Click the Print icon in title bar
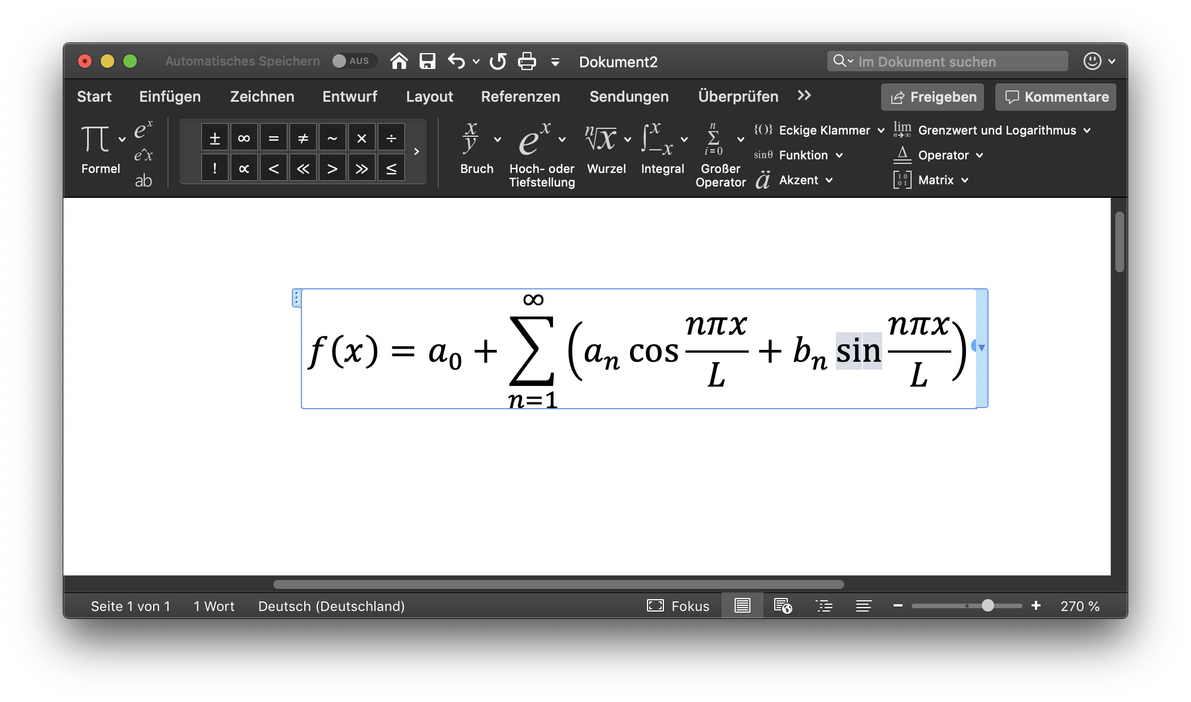 click(527, 61)
